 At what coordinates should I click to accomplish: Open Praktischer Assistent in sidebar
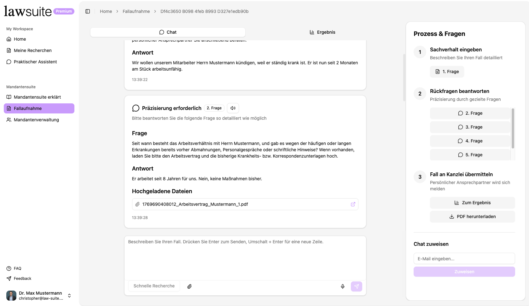coord(35,62)
